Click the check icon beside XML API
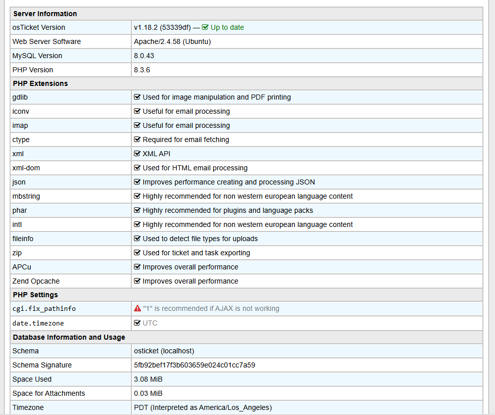The width and height of the screenshot is (495, 415). [137, 154]
